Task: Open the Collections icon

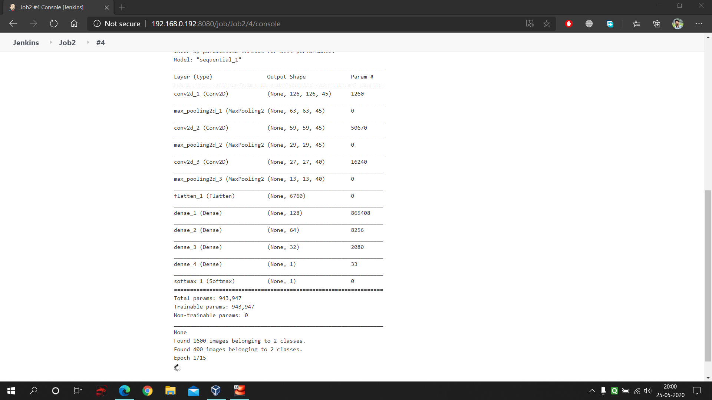Action: [x=657, y=24]
